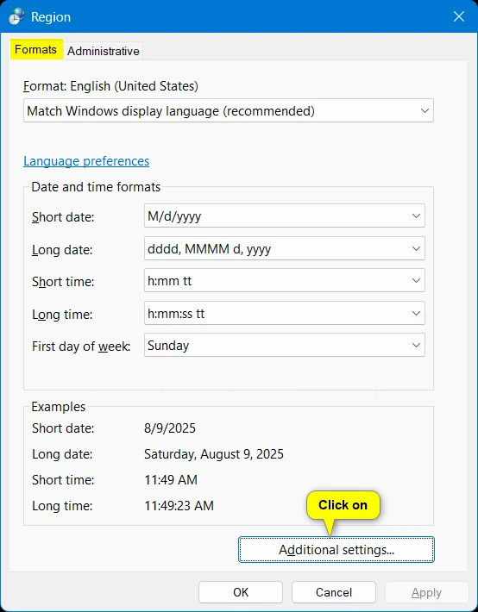The width and height of the screenshot is (478, 612).
Task: Select the 8/9/2025 short date example
Action: click(170, 428)
